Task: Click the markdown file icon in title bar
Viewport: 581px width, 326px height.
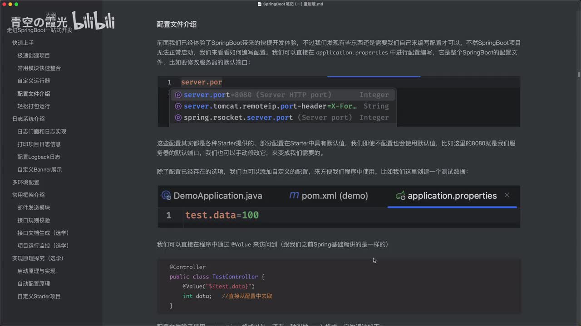Action: [260, 4]
